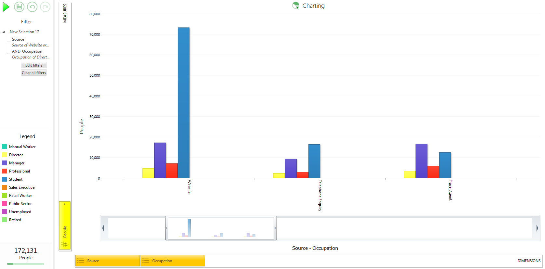
Task: Click the Website Student blue bar
Action: pos(184,103)
